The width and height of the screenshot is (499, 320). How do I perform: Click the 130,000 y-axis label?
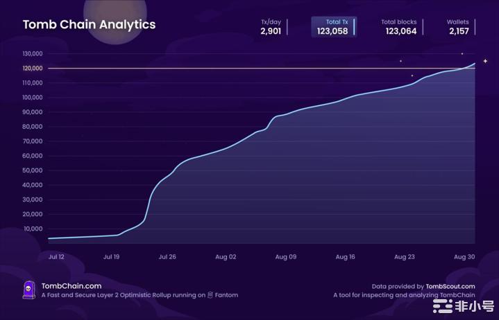point(33,54)
